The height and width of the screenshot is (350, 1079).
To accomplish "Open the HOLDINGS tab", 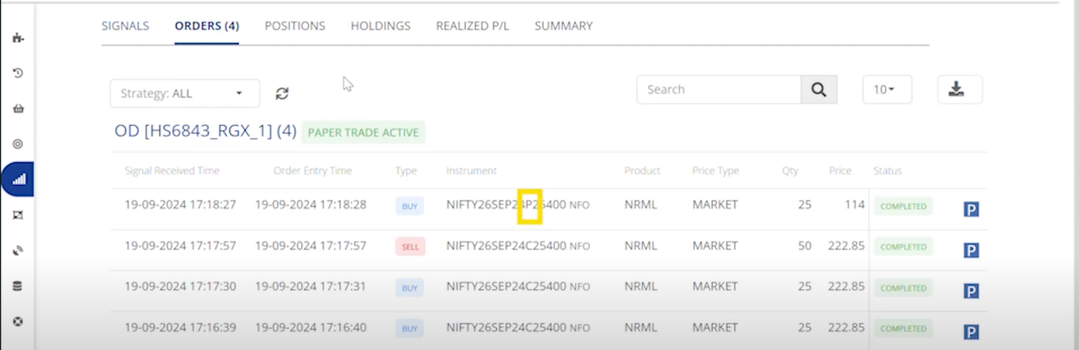I will coord(381,26).
